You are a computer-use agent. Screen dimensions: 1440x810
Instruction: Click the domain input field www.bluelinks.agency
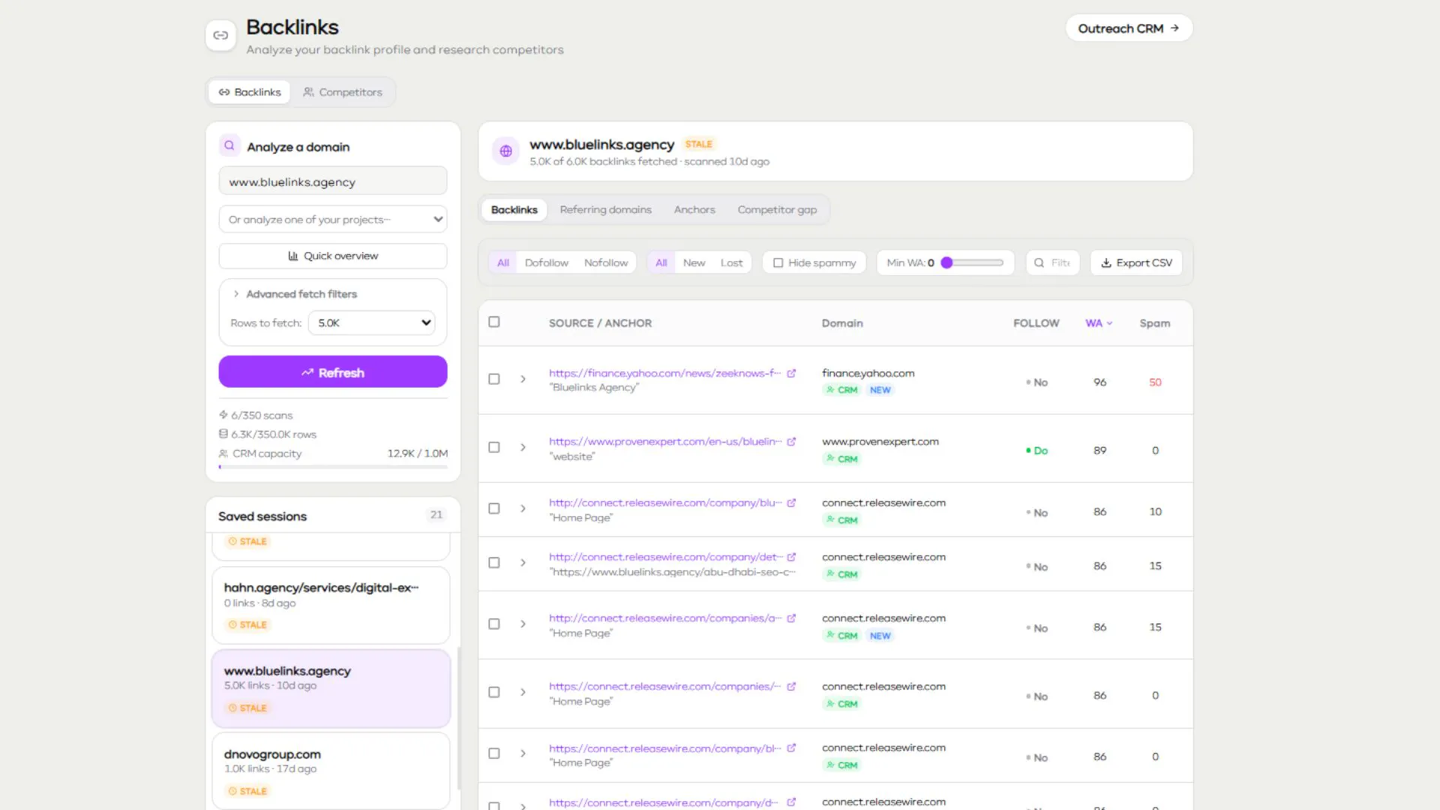click(x=333, y=181)
